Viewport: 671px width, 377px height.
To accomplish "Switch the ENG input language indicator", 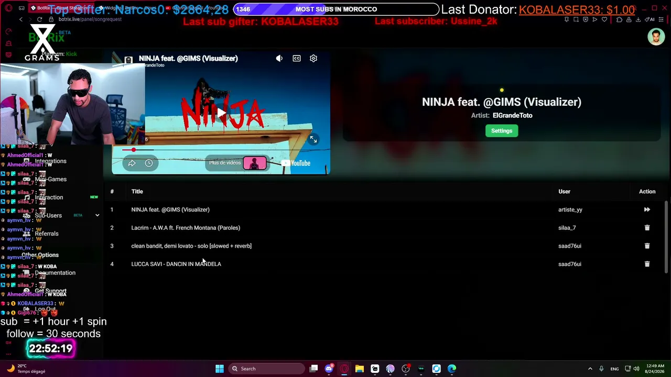I will point(614,369).
